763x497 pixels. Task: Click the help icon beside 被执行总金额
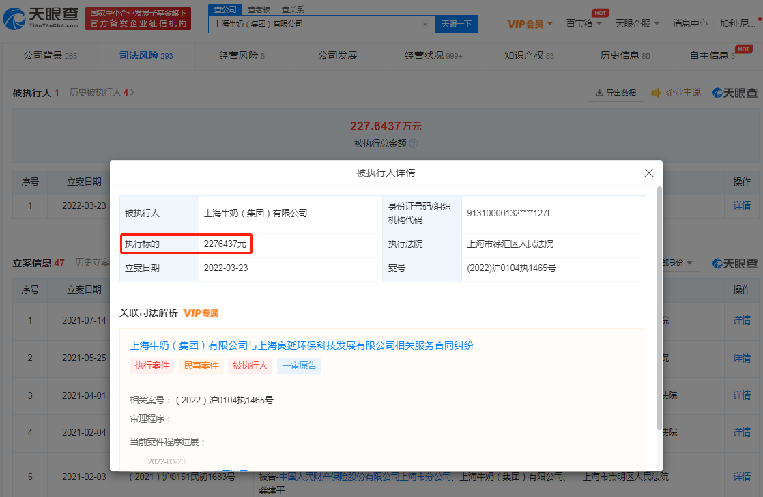(x=414, y=143)
